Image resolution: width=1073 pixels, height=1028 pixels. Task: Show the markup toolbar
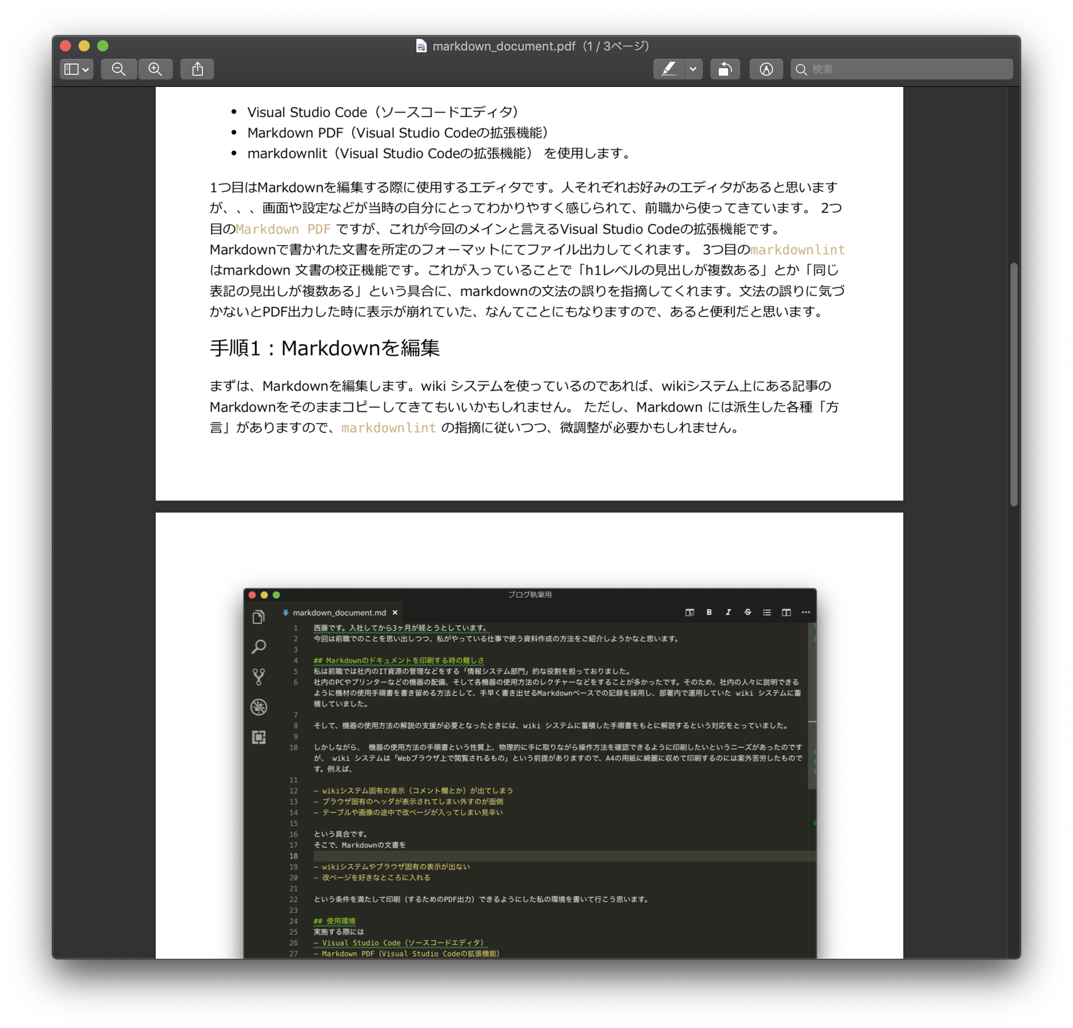click(x=766, y=69)
